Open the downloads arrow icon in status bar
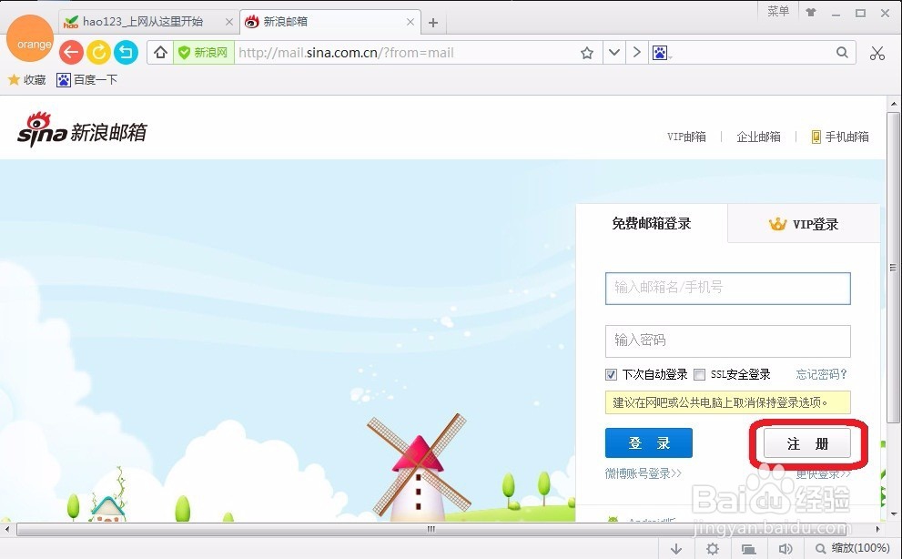902x559 pixels. [x=675, y=548]
